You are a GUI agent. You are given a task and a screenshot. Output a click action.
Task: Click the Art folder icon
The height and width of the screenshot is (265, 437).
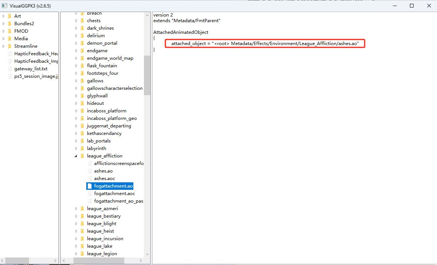coord(10,16)
